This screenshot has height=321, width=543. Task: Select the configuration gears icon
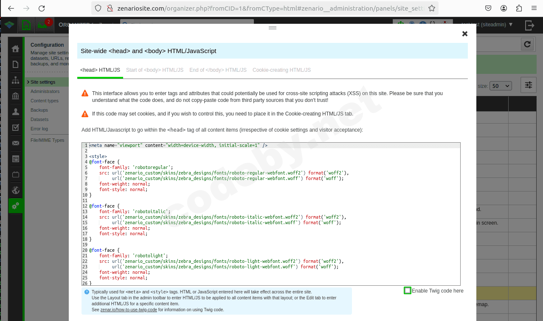click(x=16, y=206)
